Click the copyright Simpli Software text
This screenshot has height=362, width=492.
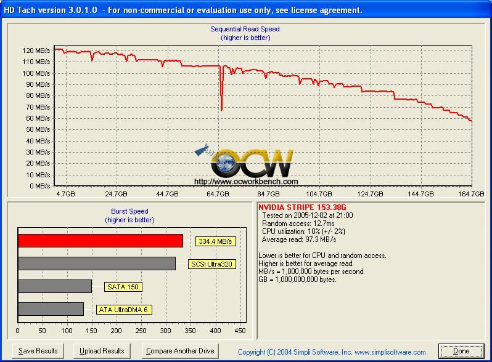(332, 352)
